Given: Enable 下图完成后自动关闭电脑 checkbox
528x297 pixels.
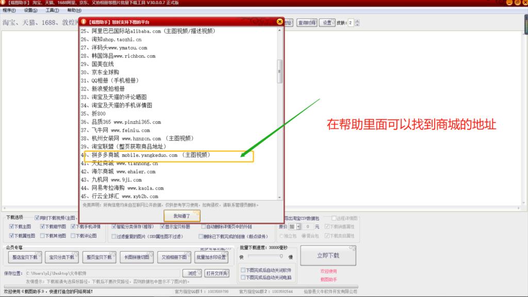Looking at the screenshot, I should pos(243,277).
